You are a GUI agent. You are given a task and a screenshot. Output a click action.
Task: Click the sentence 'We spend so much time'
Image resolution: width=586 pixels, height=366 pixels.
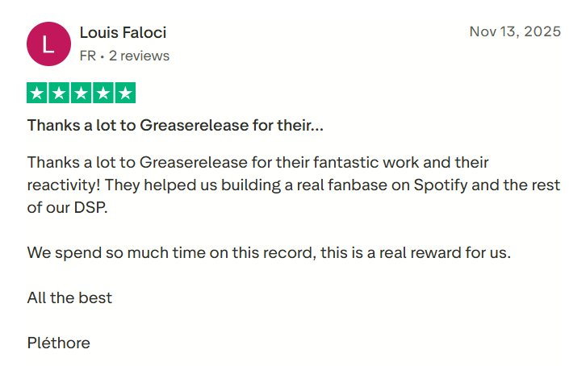click(269, 253)
